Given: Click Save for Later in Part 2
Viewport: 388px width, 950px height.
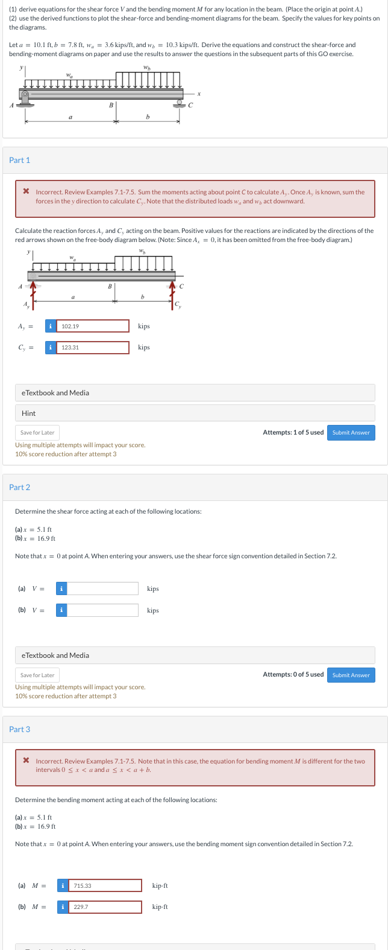Looking at the screenshot, I should pyautogui.click(x=37, y=675).
